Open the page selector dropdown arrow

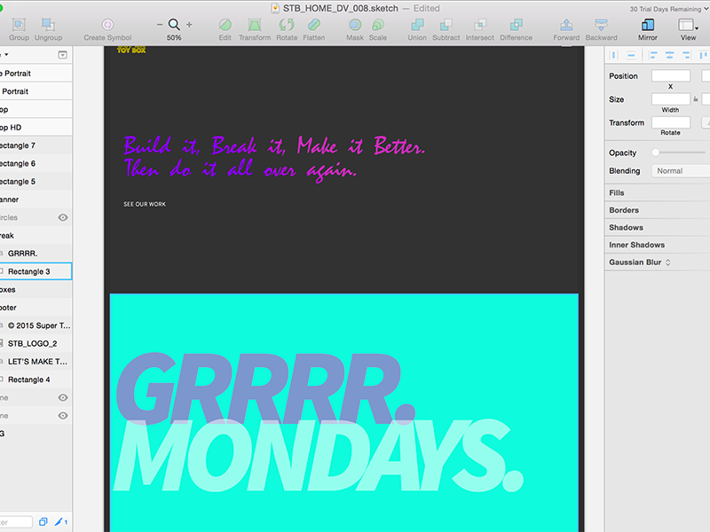pyautogui.click(x=6, y=55)
